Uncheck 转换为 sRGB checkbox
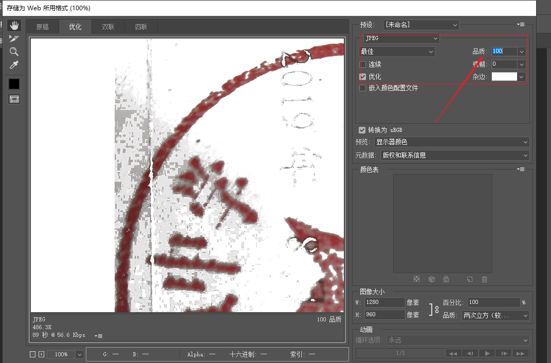Viewport: 551px width, 363px height. pos(362,130)
